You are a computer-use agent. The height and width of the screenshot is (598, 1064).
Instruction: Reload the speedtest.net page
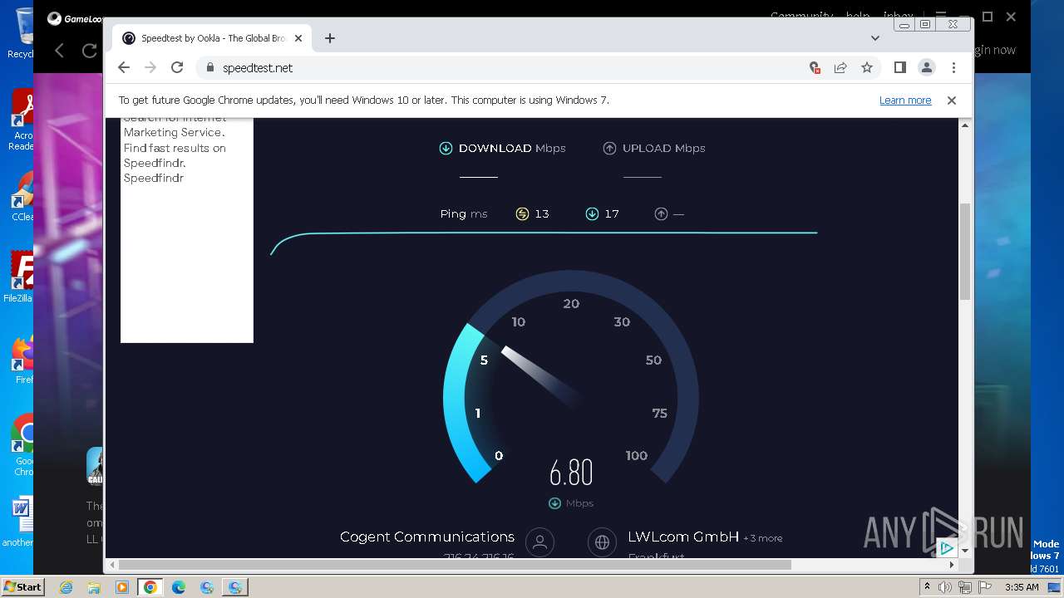tap(177, 68)
